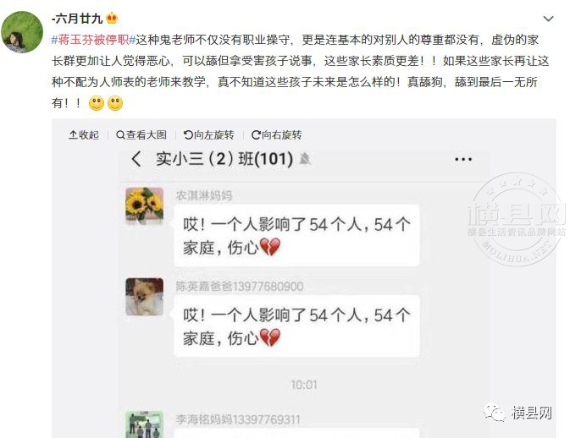Rotate the image left with 向左旋转

[208, 135]
